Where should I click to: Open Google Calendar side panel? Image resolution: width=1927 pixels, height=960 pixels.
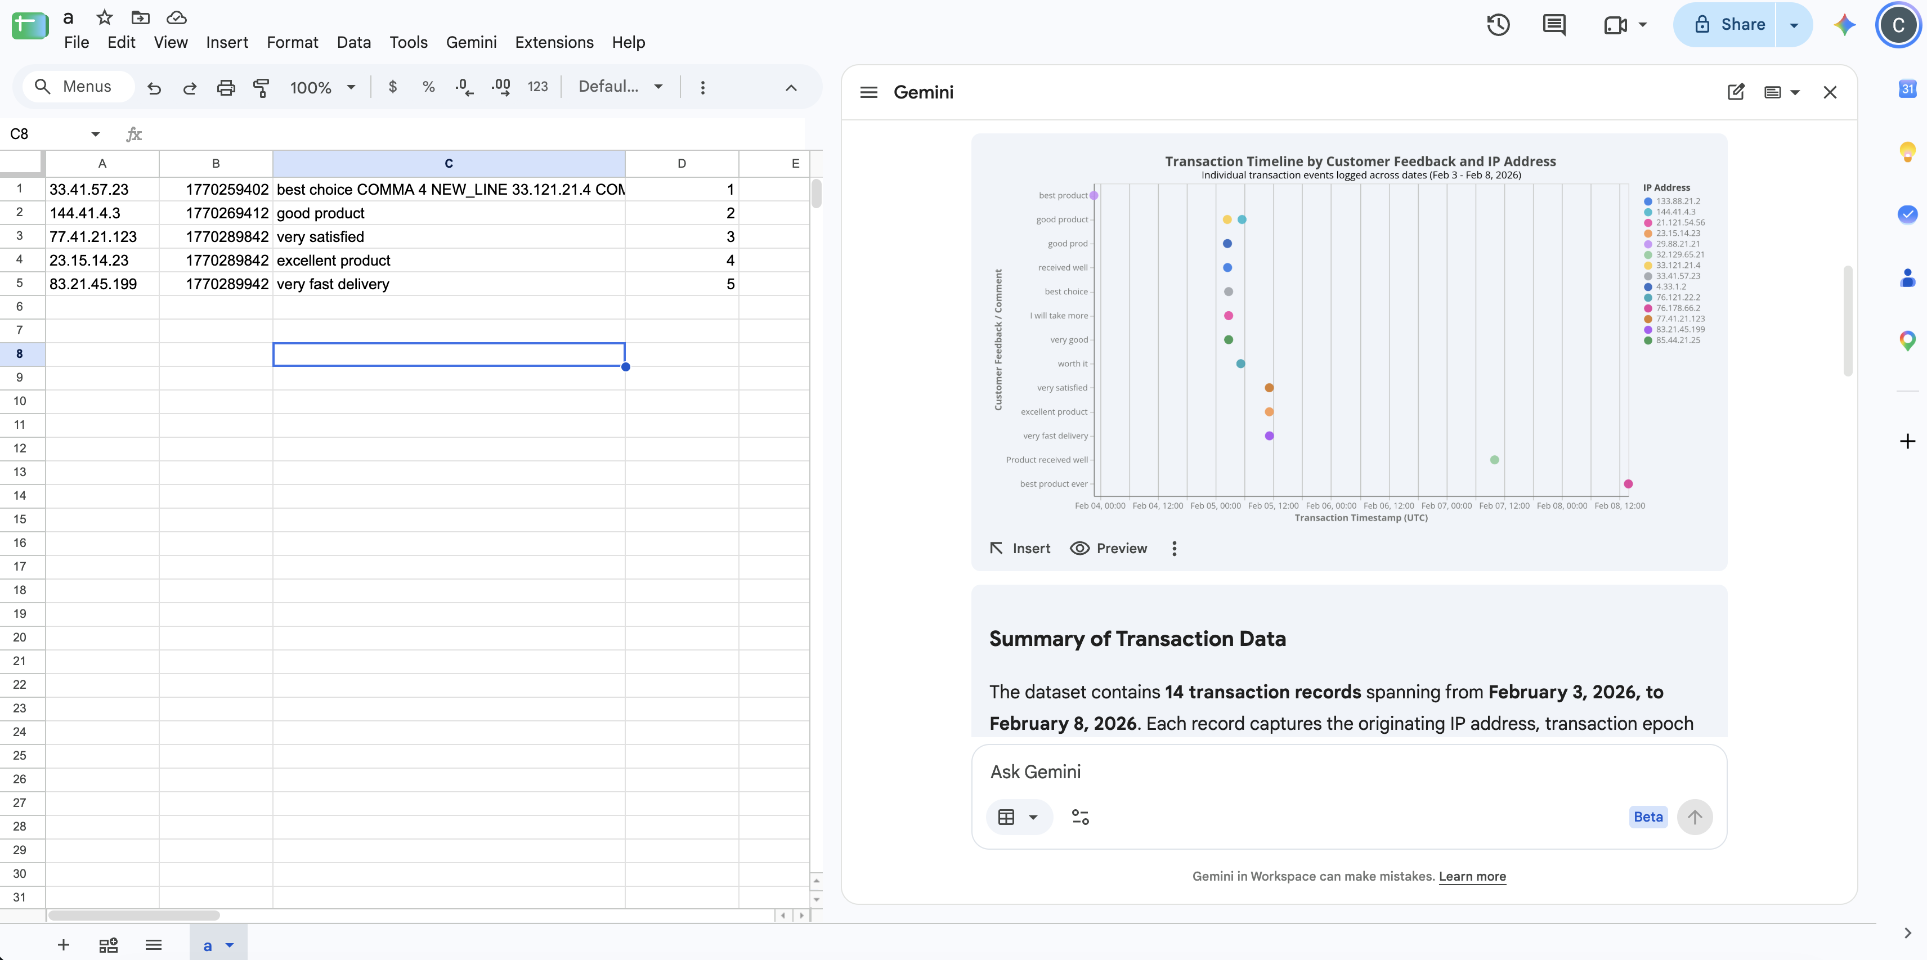tap(1907, 89)
